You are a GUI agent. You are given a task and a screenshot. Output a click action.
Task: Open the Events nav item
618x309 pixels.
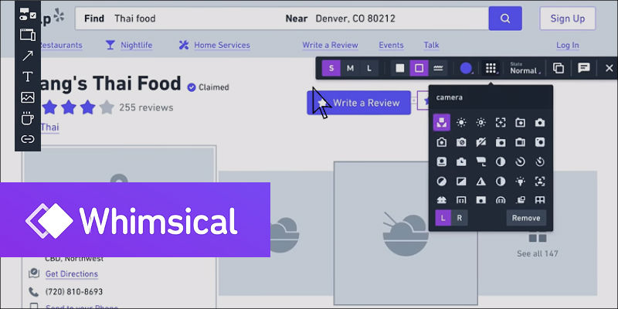pyautogui.click(x=391, y=46)
